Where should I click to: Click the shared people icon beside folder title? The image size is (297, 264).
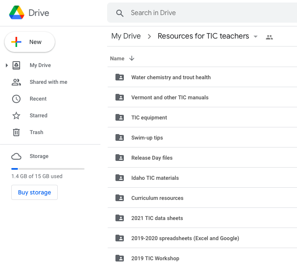269,37
